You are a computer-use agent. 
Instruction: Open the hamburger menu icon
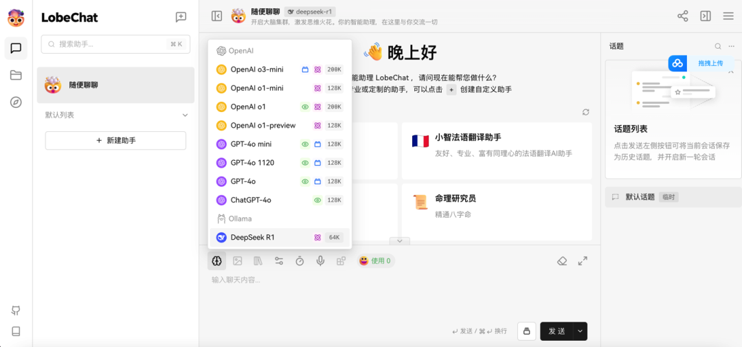[728, 16]
